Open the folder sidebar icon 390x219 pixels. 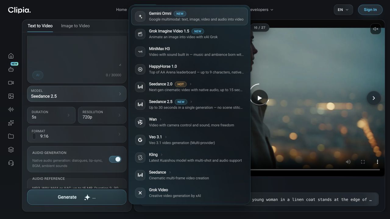click(11, 136)
